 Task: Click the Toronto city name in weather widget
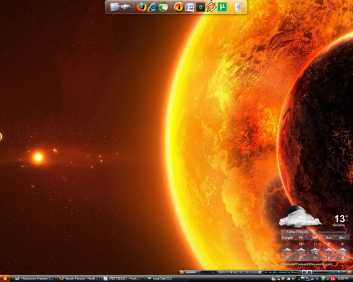[x=338, y=225]
